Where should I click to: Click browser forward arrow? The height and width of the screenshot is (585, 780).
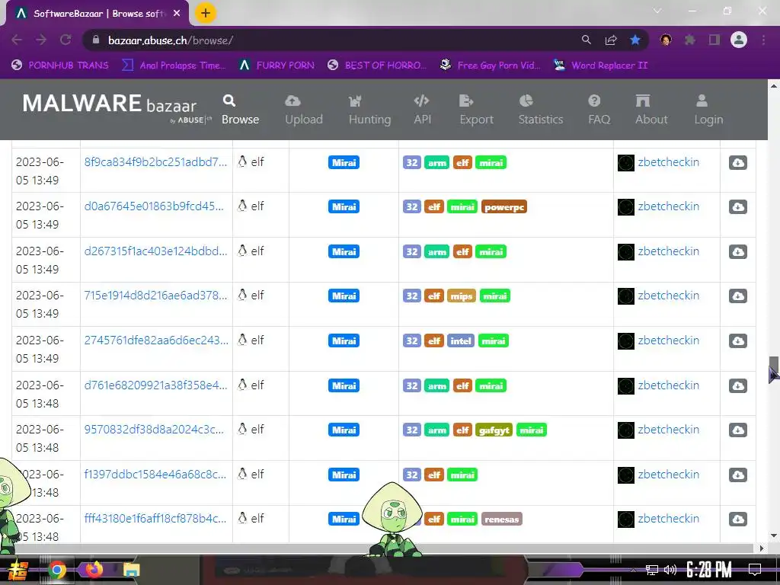click(x=41, y=40)
